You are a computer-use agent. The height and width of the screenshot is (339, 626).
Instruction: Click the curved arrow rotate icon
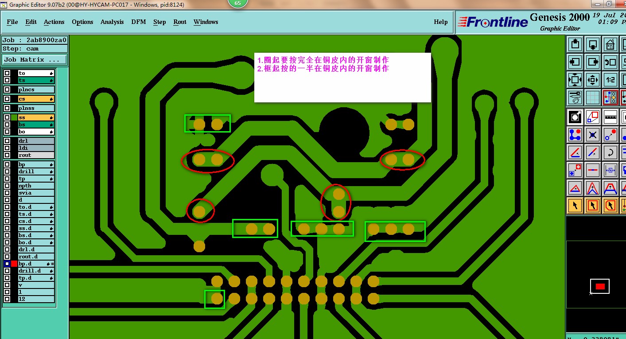point(610,152)
